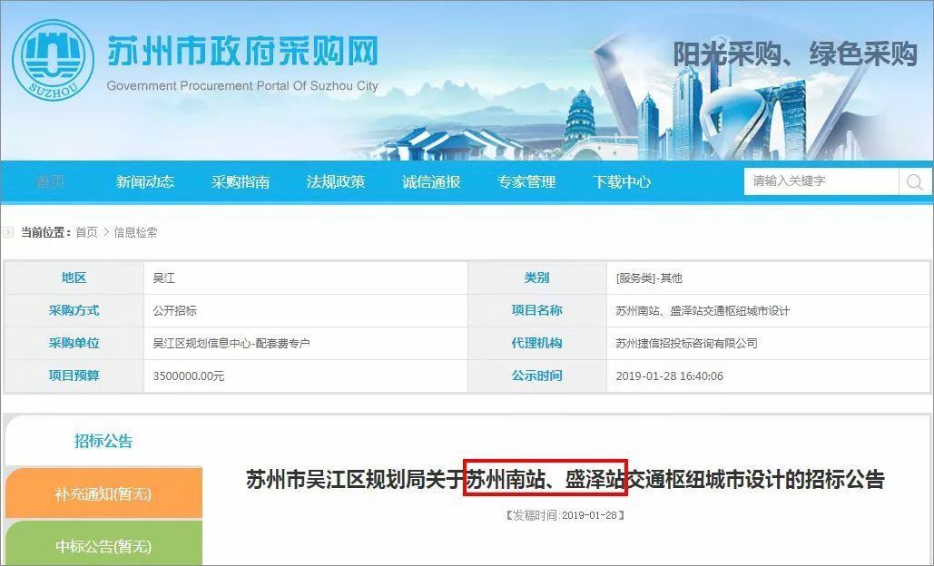Select the 补充通知(暂无) tab

click(x=103, y=493)
